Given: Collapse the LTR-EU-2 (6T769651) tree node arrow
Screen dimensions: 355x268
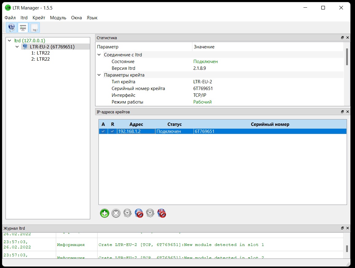Looking at the screenshot, I should pos(17,47).
